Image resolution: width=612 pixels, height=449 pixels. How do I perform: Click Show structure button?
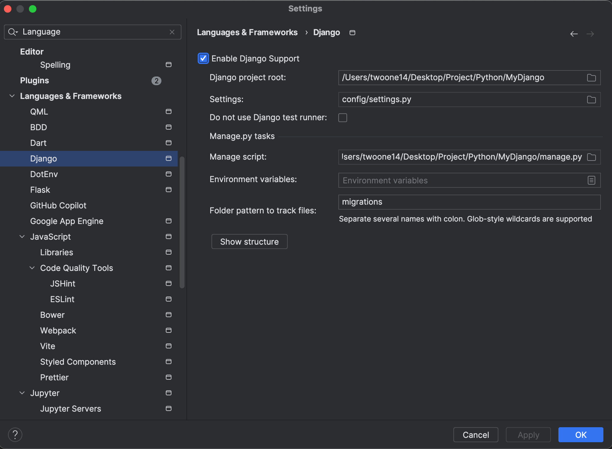(249, 241)
